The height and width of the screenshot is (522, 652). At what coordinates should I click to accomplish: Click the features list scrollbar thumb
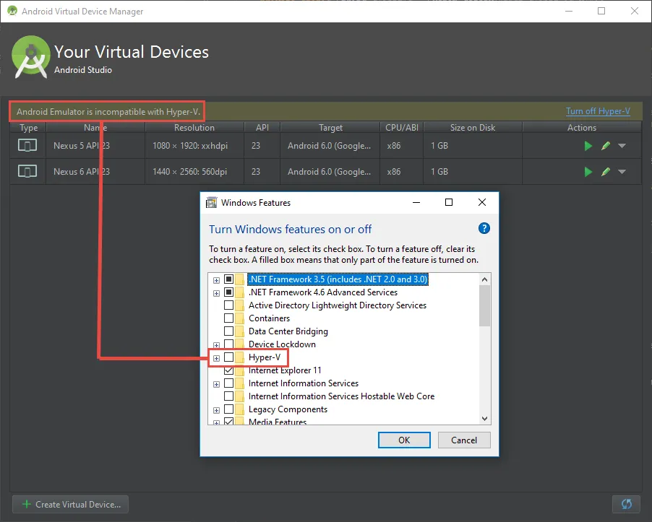(x=484, y=305)
